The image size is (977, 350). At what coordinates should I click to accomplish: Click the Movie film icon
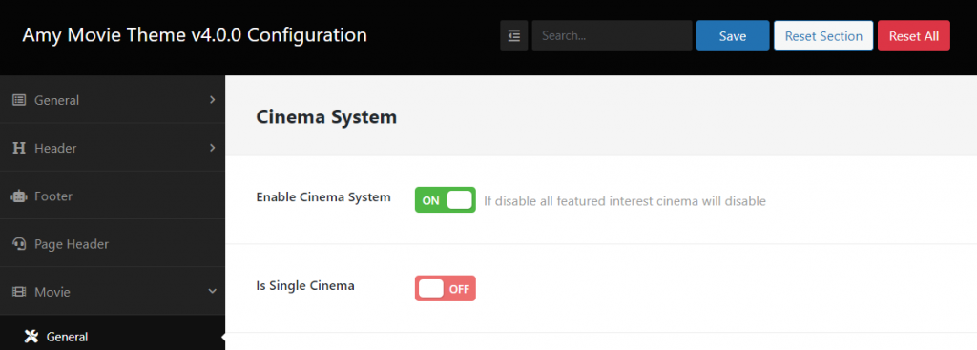[x=19, y=292]
